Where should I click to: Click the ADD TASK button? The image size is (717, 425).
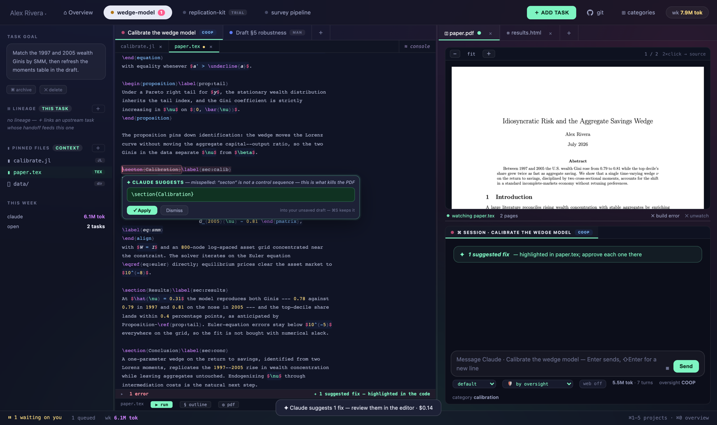(551, 13)
